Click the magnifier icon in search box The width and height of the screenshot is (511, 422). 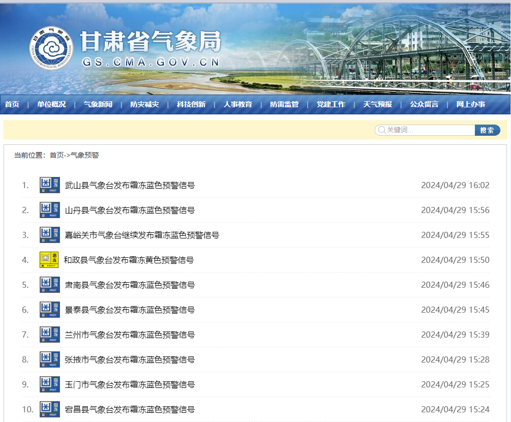click(x=382, y=130)
